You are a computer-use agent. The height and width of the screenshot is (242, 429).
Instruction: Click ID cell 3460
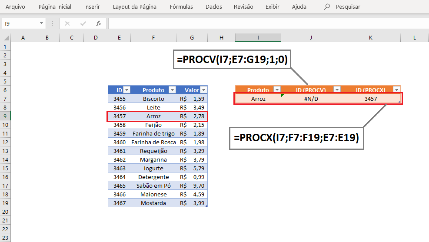tap(120, 142)
